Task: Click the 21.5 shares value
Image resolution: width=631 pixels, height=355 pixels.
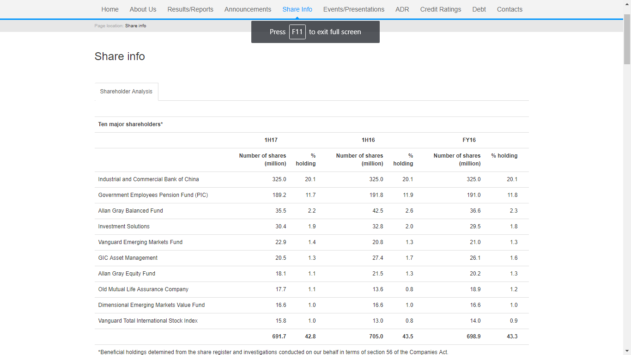Action: 378,274
